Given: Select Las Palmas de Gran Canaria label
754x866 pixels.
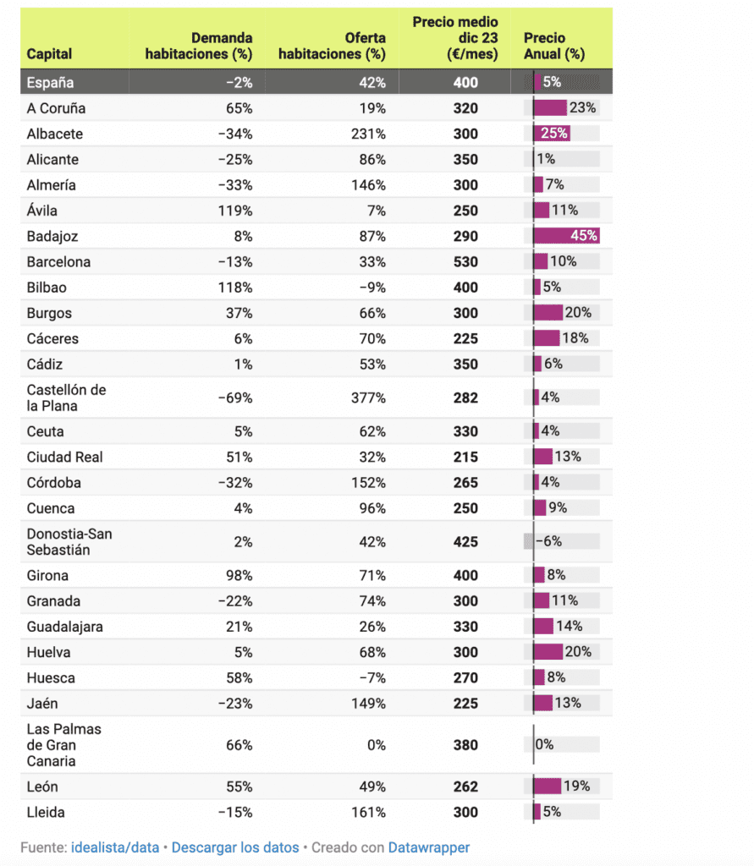Looking at the screenshot, I should click(63, 745).
